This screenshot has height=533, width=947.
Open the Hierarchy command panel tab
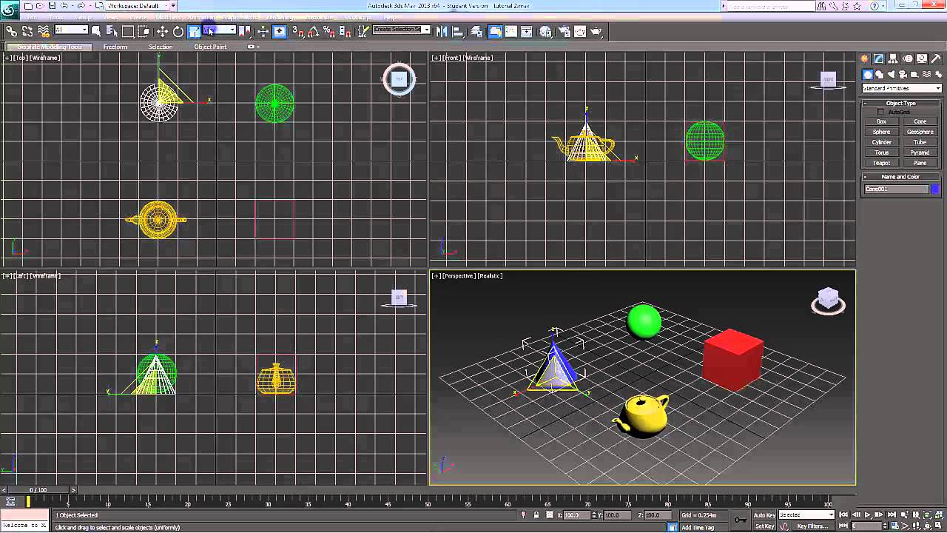[894, 58]
